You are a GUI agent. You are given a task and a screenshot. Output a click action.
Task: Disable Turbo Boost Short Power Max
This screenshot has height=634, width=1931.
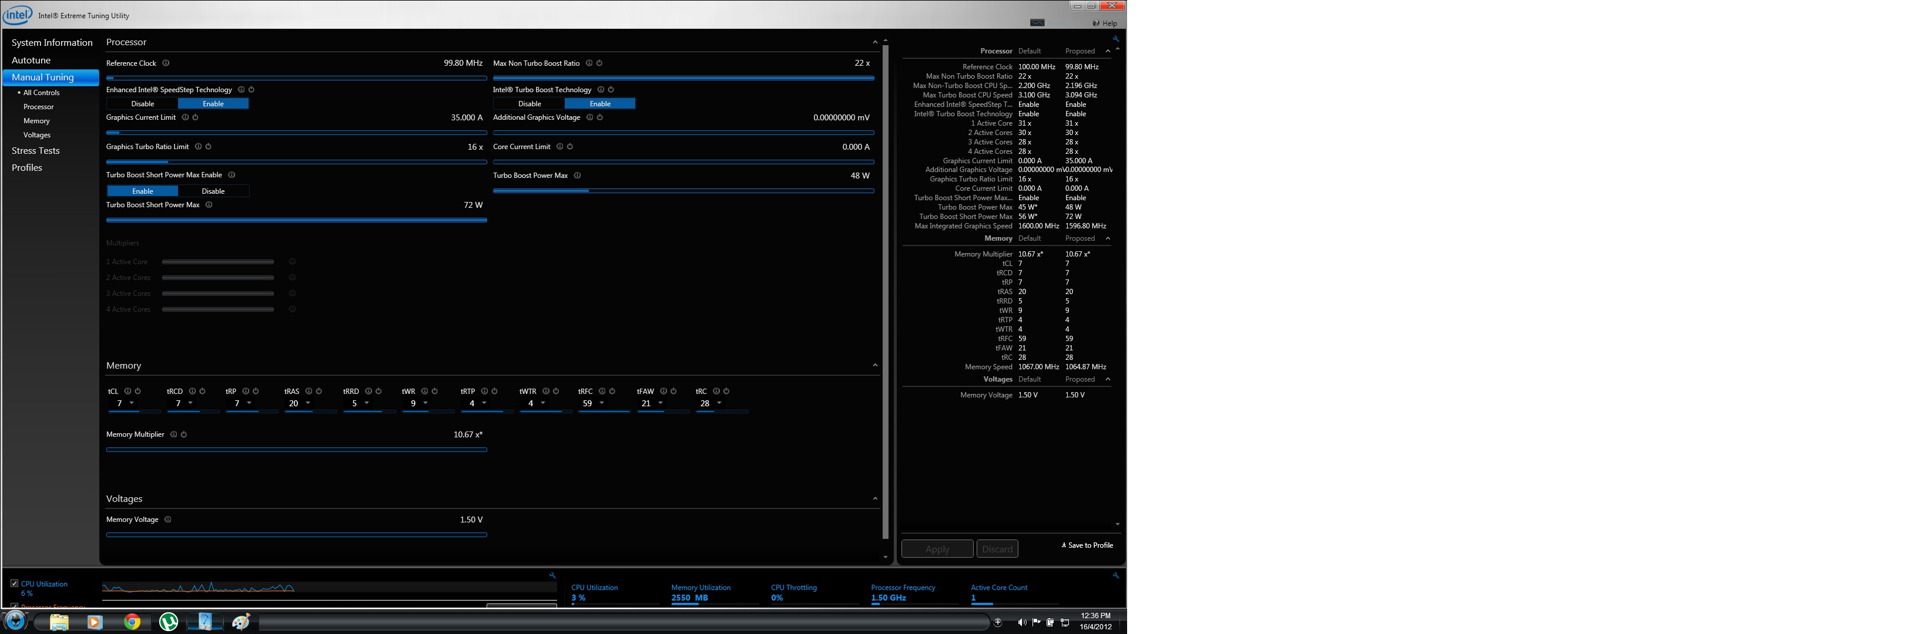point(213,191)
